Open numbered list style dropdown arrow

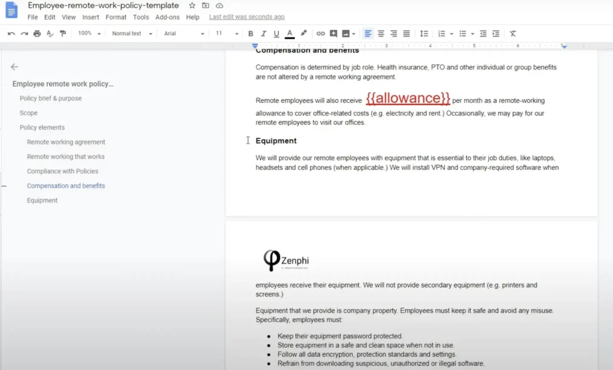[451, 34]
